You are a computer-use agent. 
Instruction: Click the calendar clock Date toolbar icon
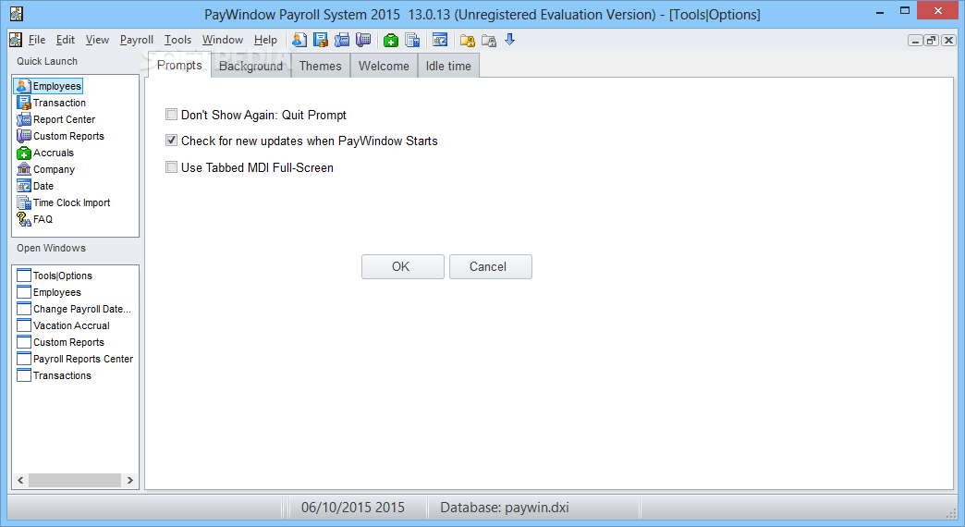(440, 40)
